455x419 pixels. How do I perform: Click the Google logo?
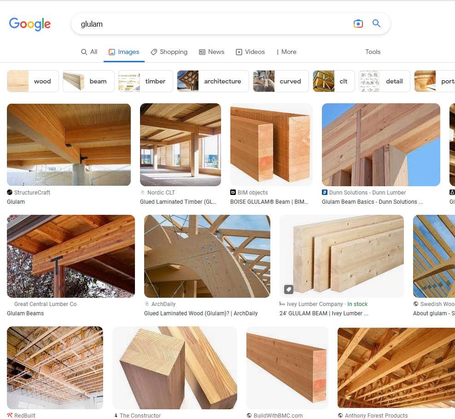pos(29,24)
